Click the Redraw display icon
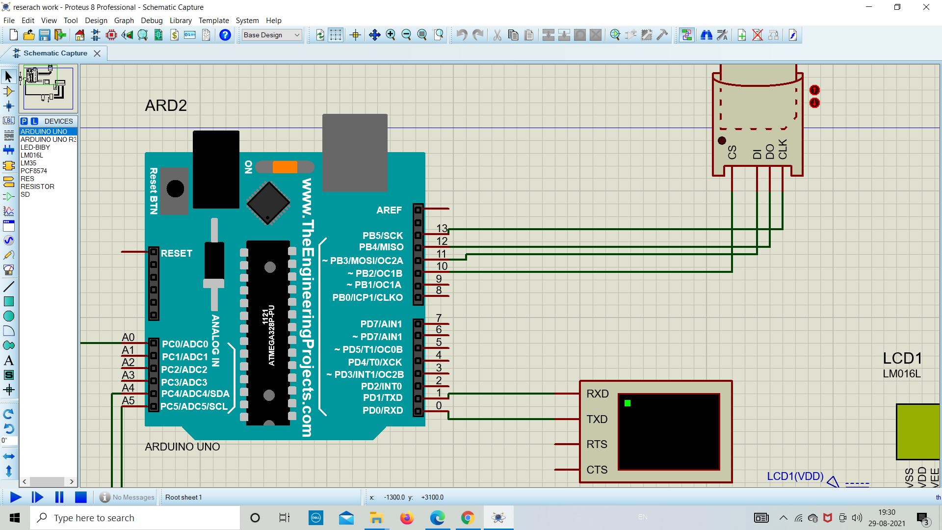This screenshot has width=942, height=530. click(320, 35)
